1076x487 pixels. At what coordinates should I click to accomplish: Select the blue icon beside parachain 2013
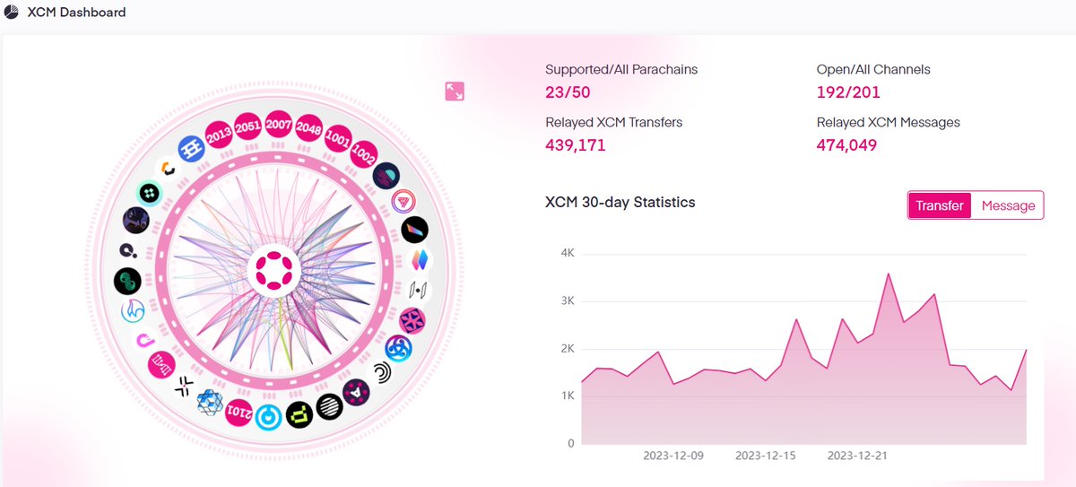[x=191, y=149]
